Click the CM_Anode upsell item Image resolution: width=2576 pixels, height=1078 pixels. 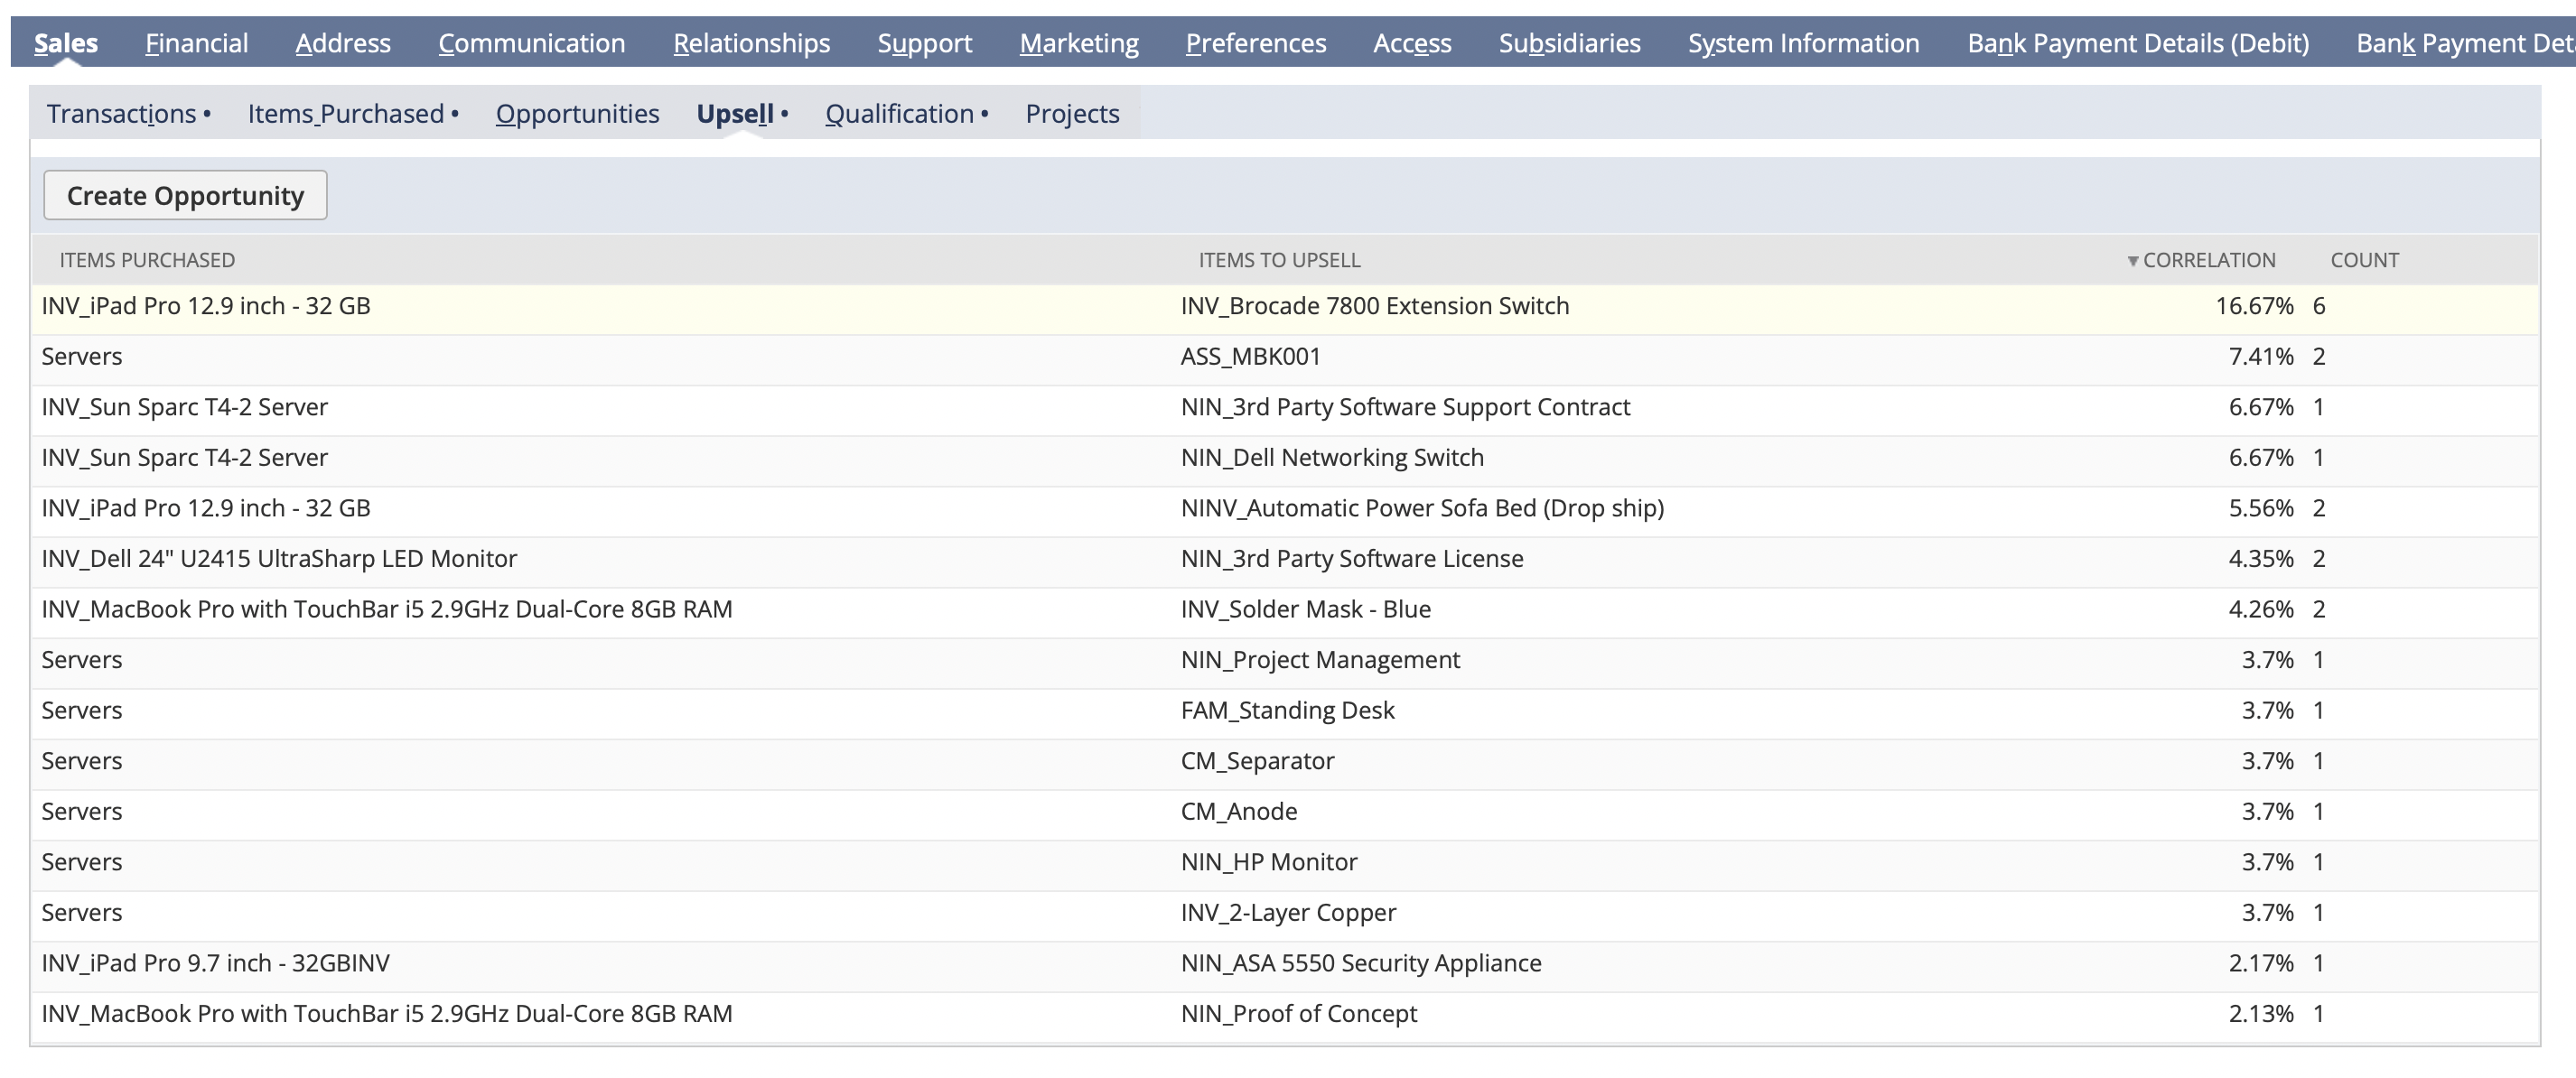click(x=1238, y=811)
